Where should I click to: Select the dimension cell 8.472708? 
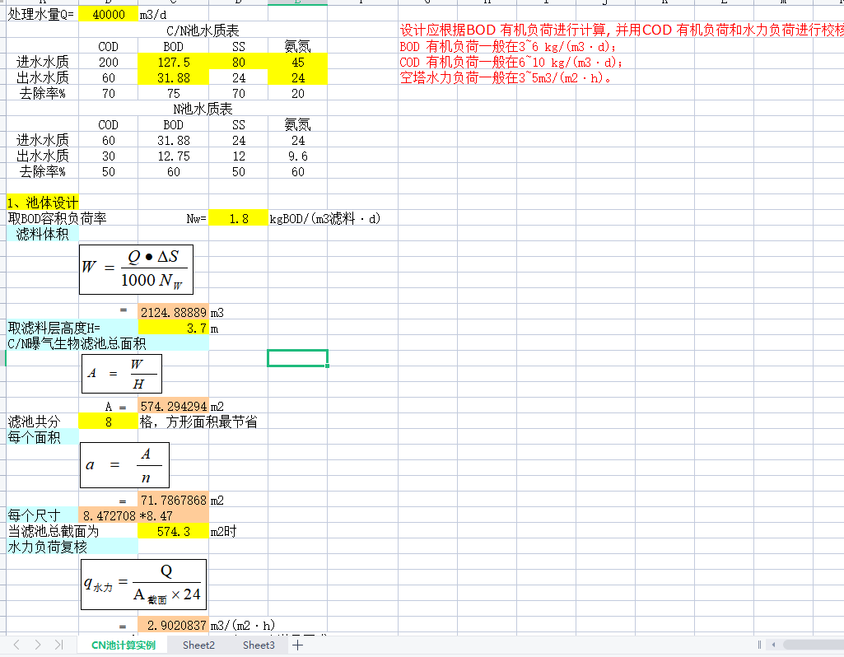point(108,515)
